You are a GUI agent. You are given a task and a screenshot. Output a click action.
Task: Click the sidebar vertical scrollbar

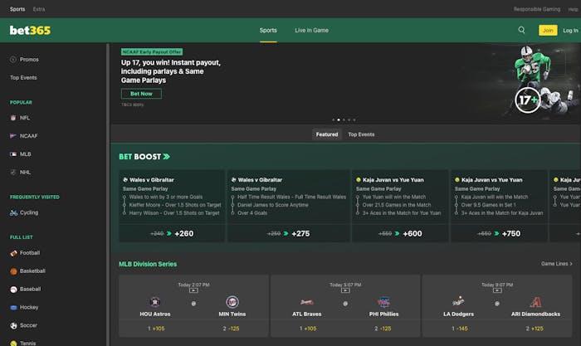tap(108, 194)
